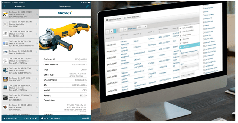Tap the pencil edit icon in View Asset

click(x=87, y=6)
